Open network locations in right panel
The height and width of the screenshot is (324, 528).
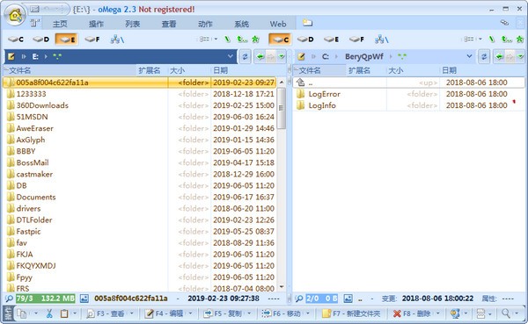[381, 40]
